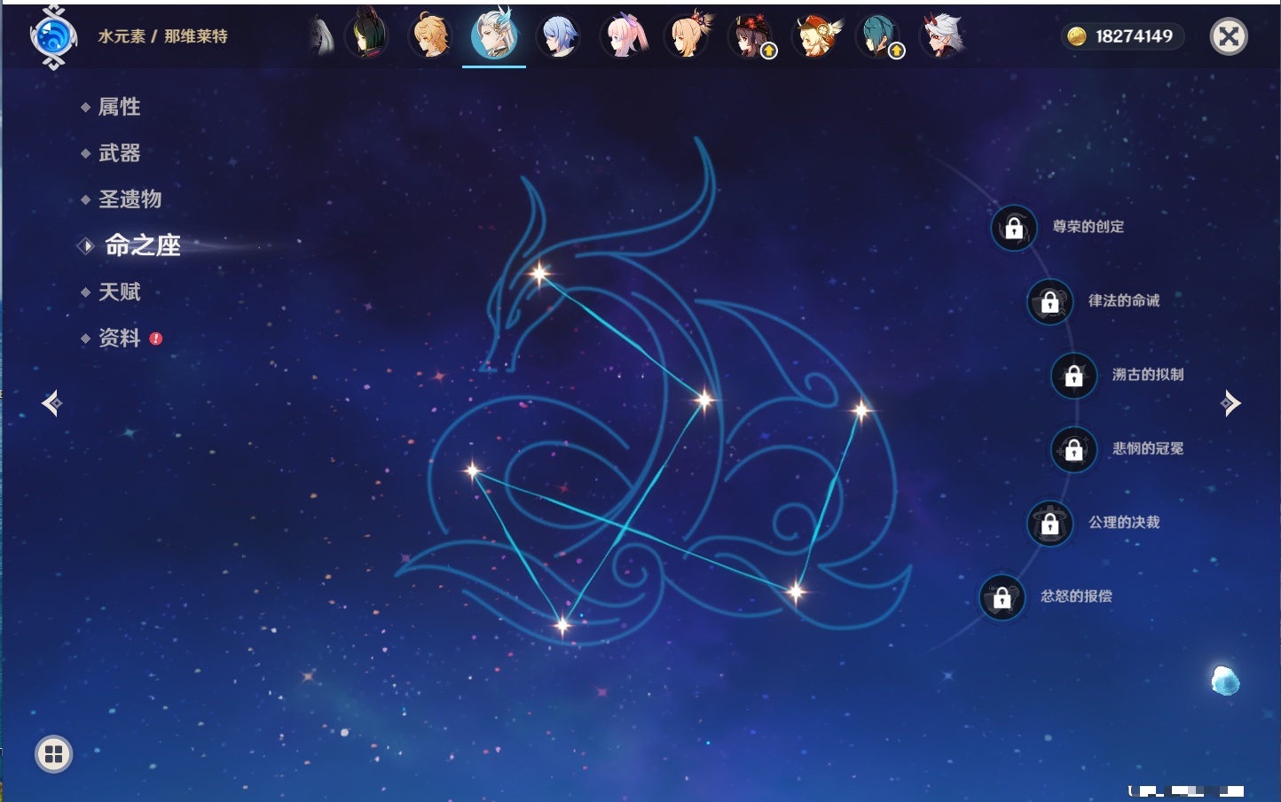
Task: Select the horned Itto avatar
Action: [x=944, y=36]
